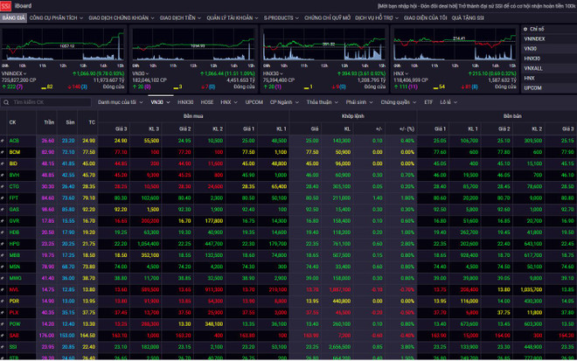Image resolution: width=577 pixels, height=361 pixels.
Task: Expand the CP Ngành filter dropdown
Action: [282, 102]
